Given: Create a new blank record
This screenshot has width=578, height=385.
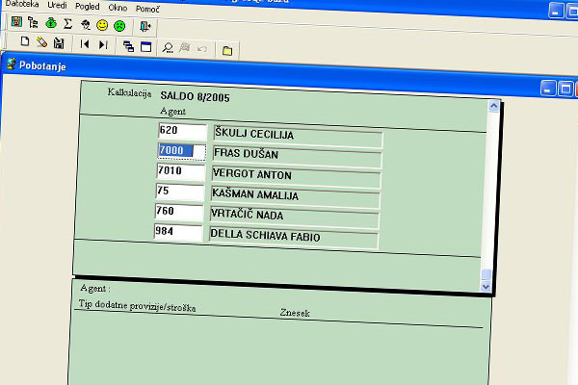Looking at the screenshot, I should pos(25,41).
